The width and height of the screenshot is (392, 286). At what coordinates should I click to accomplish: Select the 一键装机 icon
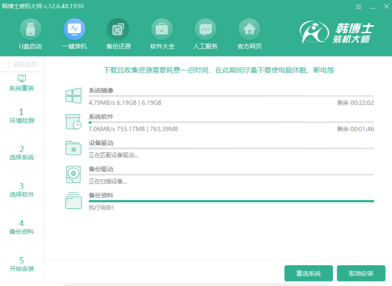[x=74, y=30]
